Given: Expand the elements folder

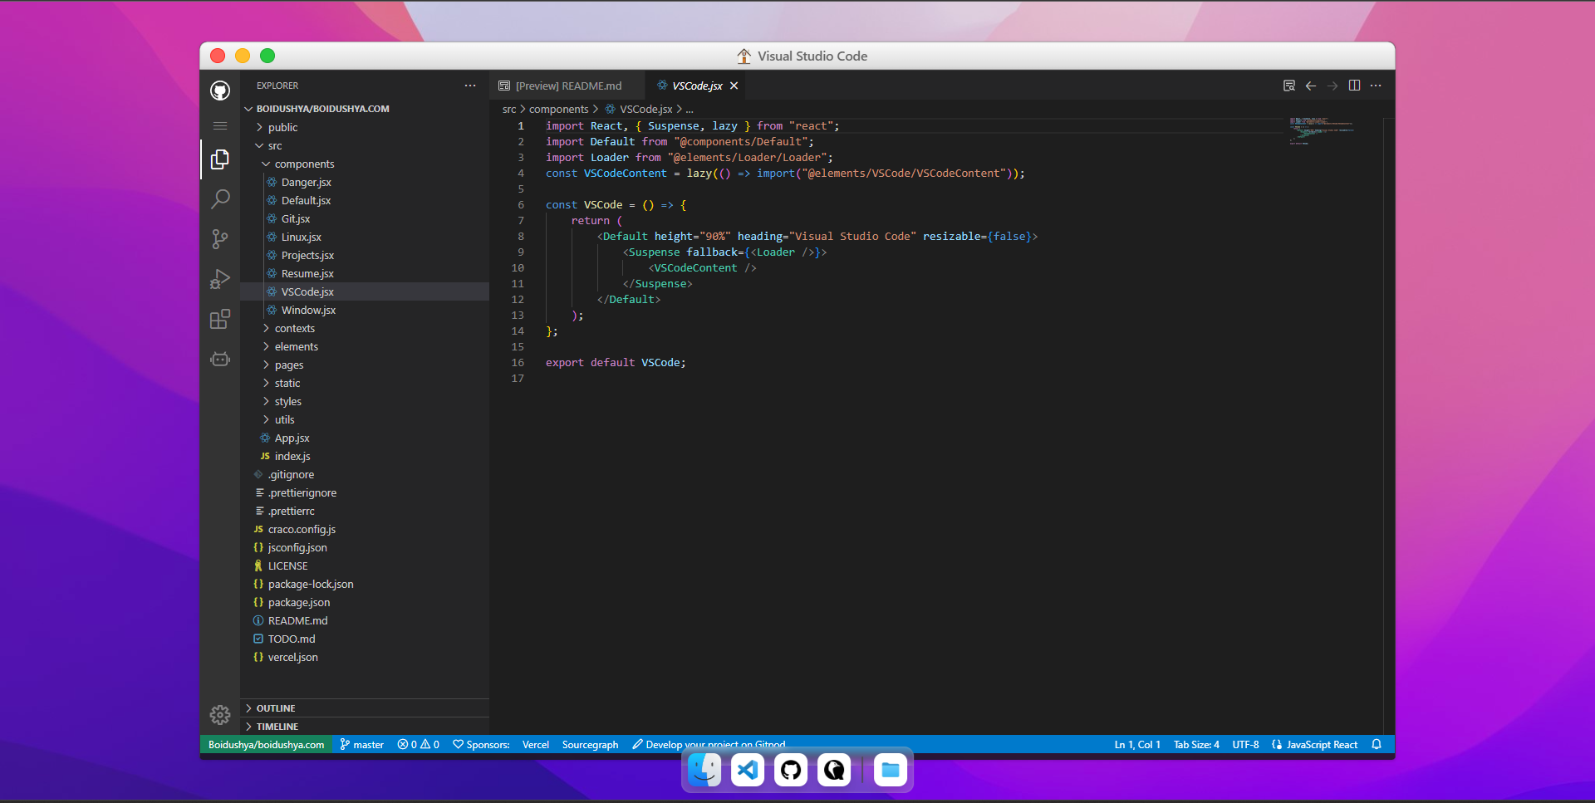Looking at the screenshot, I should [x=365, y=346].
